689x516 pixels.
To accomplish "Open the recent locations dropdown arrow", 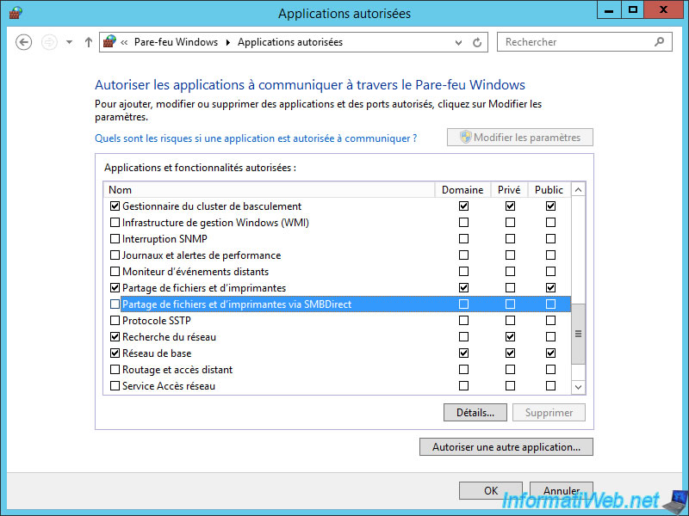I will [x=69, y=42].
